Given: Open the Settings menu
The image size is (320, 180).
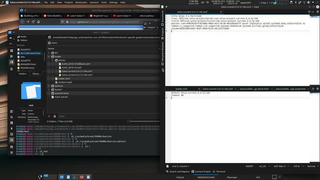Looking at the screenshot, I should tap(113, 3).
